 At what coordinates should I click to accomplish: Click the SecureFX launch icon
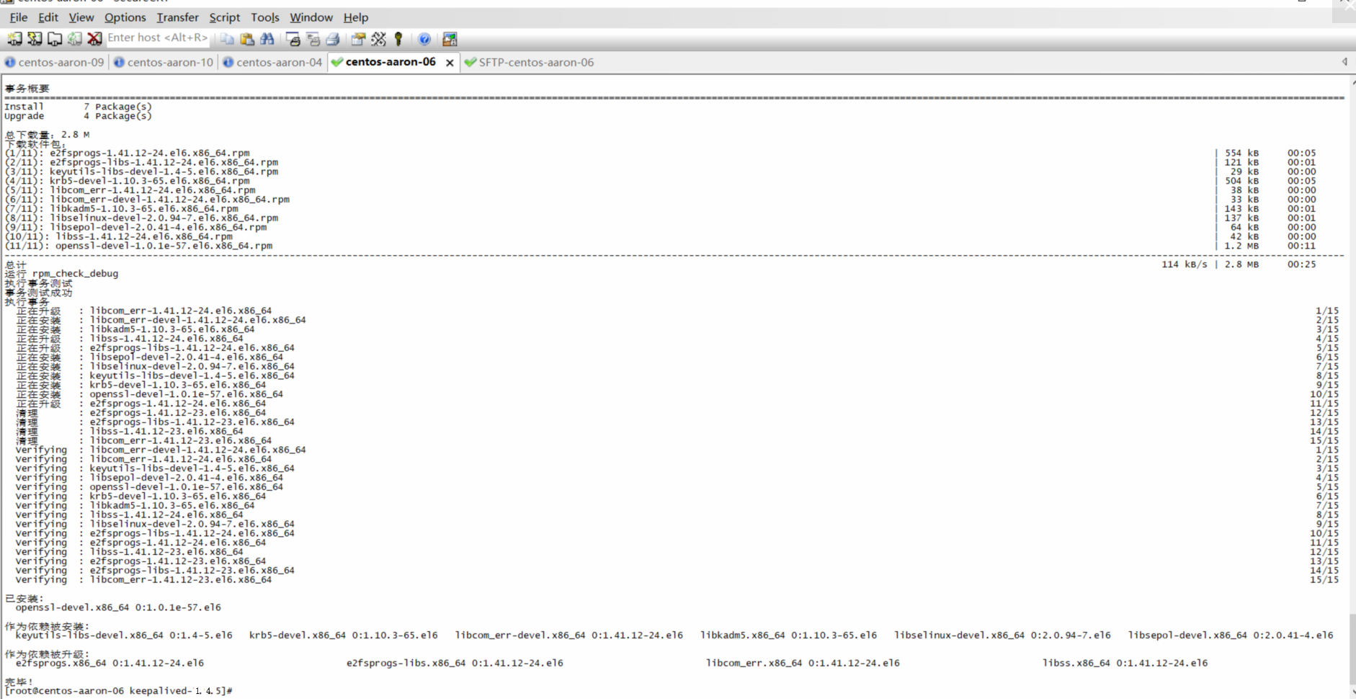tap(450, 39)
